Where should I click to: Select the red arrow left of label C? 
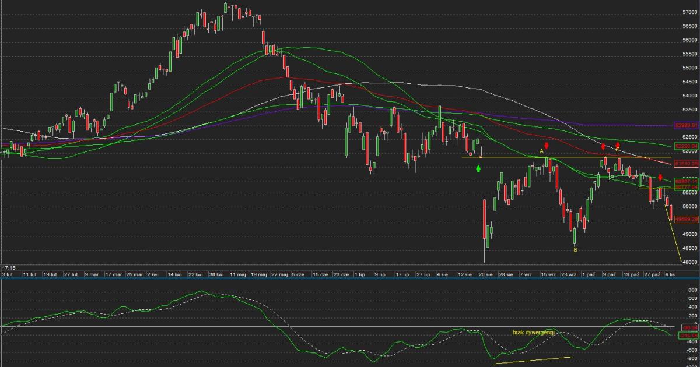tap(604, 147)
